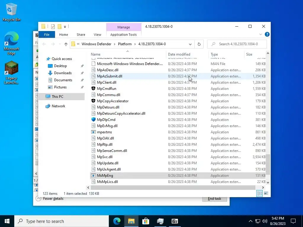This screenshot has width=303, height=227.
Task: Open Microsoft Edge in taskbar
Action: 117,221
